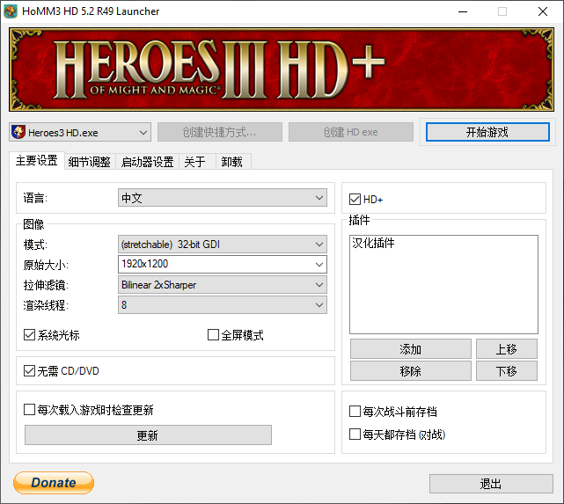The width and height of the screenshot is (564, 504).
Task: Start the game with 开始游戏
Action: pyautogui.click(x=487, y=132)
